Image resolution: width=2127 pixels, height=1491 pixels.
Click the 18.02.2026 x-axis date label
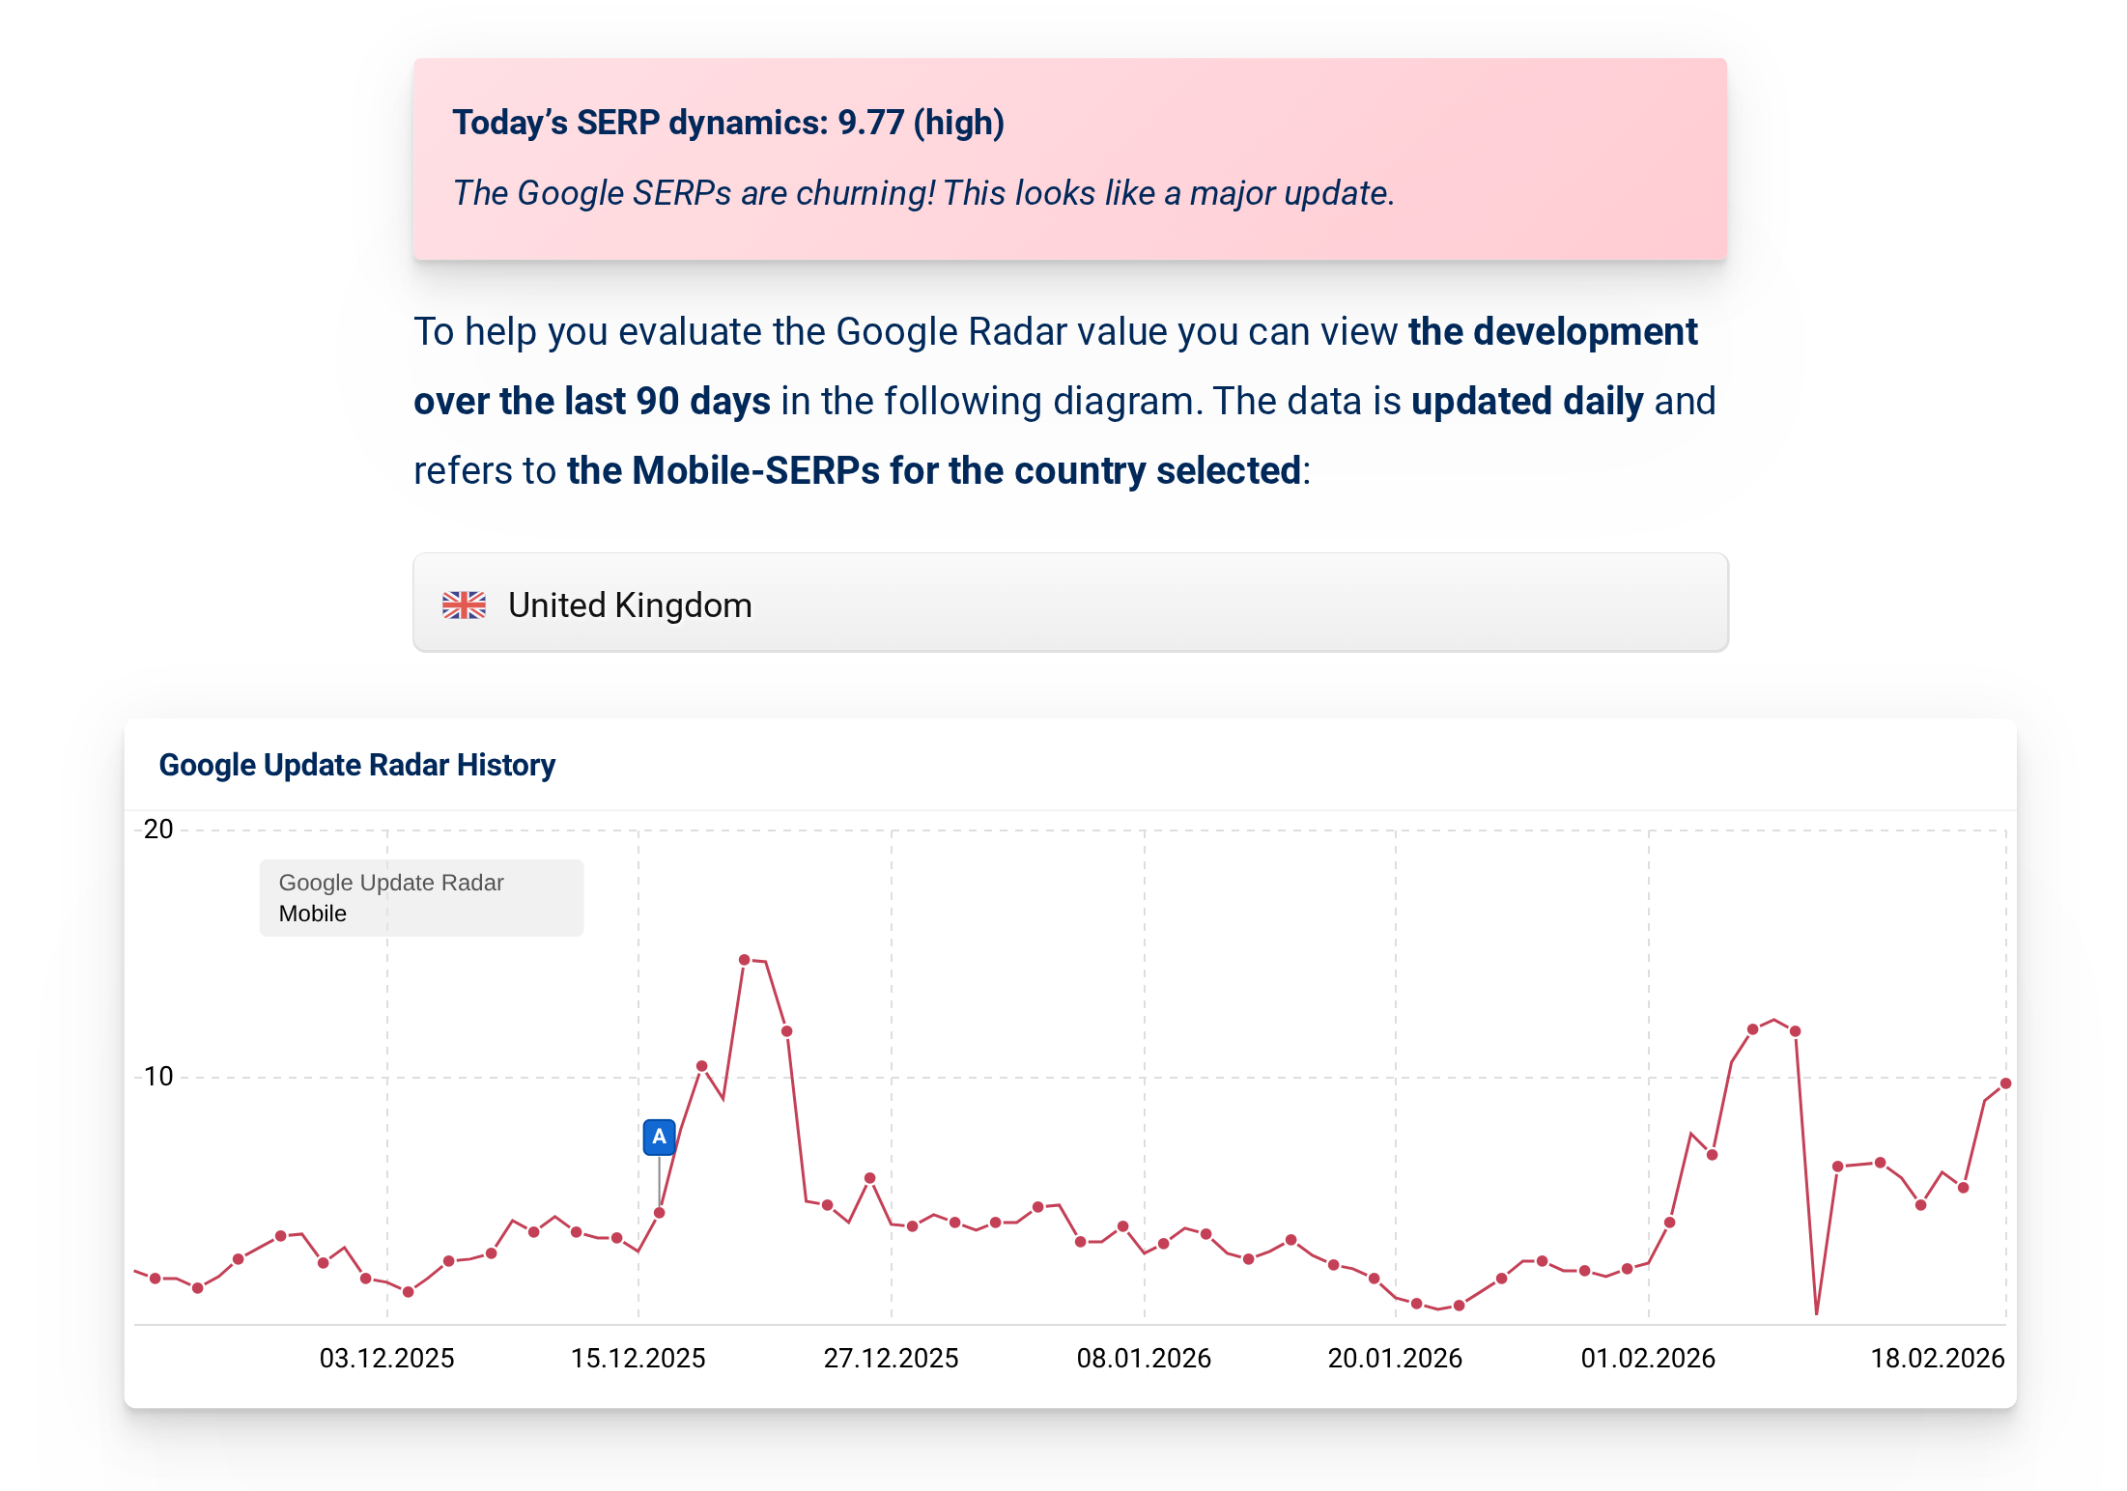click(x=1937, y=1358)
